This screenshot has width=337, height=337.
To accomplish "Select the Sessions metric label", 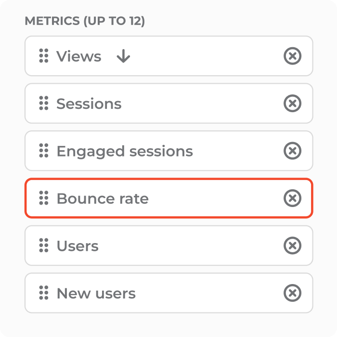I will point(89,104).
